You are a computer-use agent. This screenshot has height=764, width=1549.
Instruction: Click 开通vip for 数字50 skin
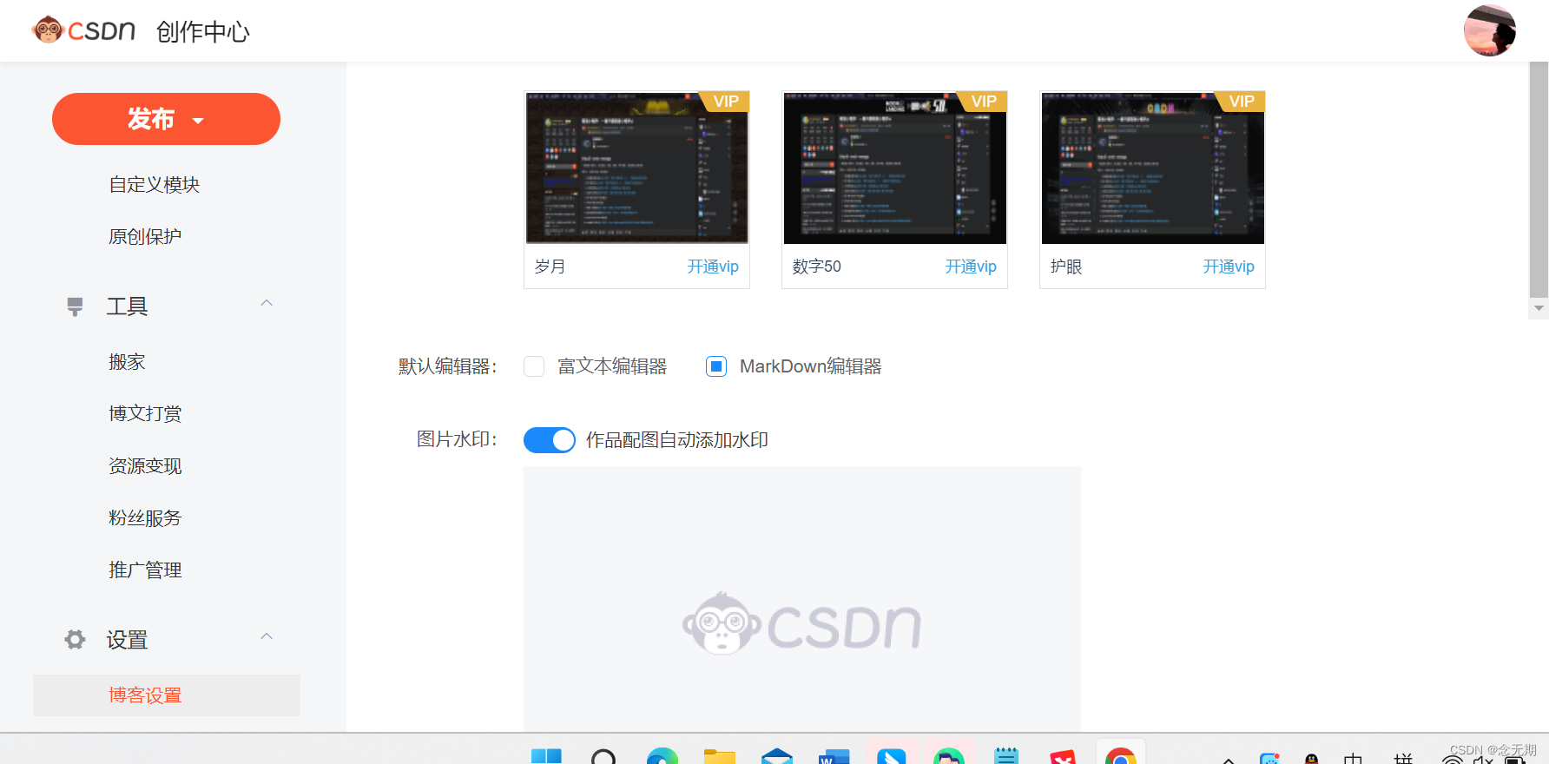[x=971, y=267]
